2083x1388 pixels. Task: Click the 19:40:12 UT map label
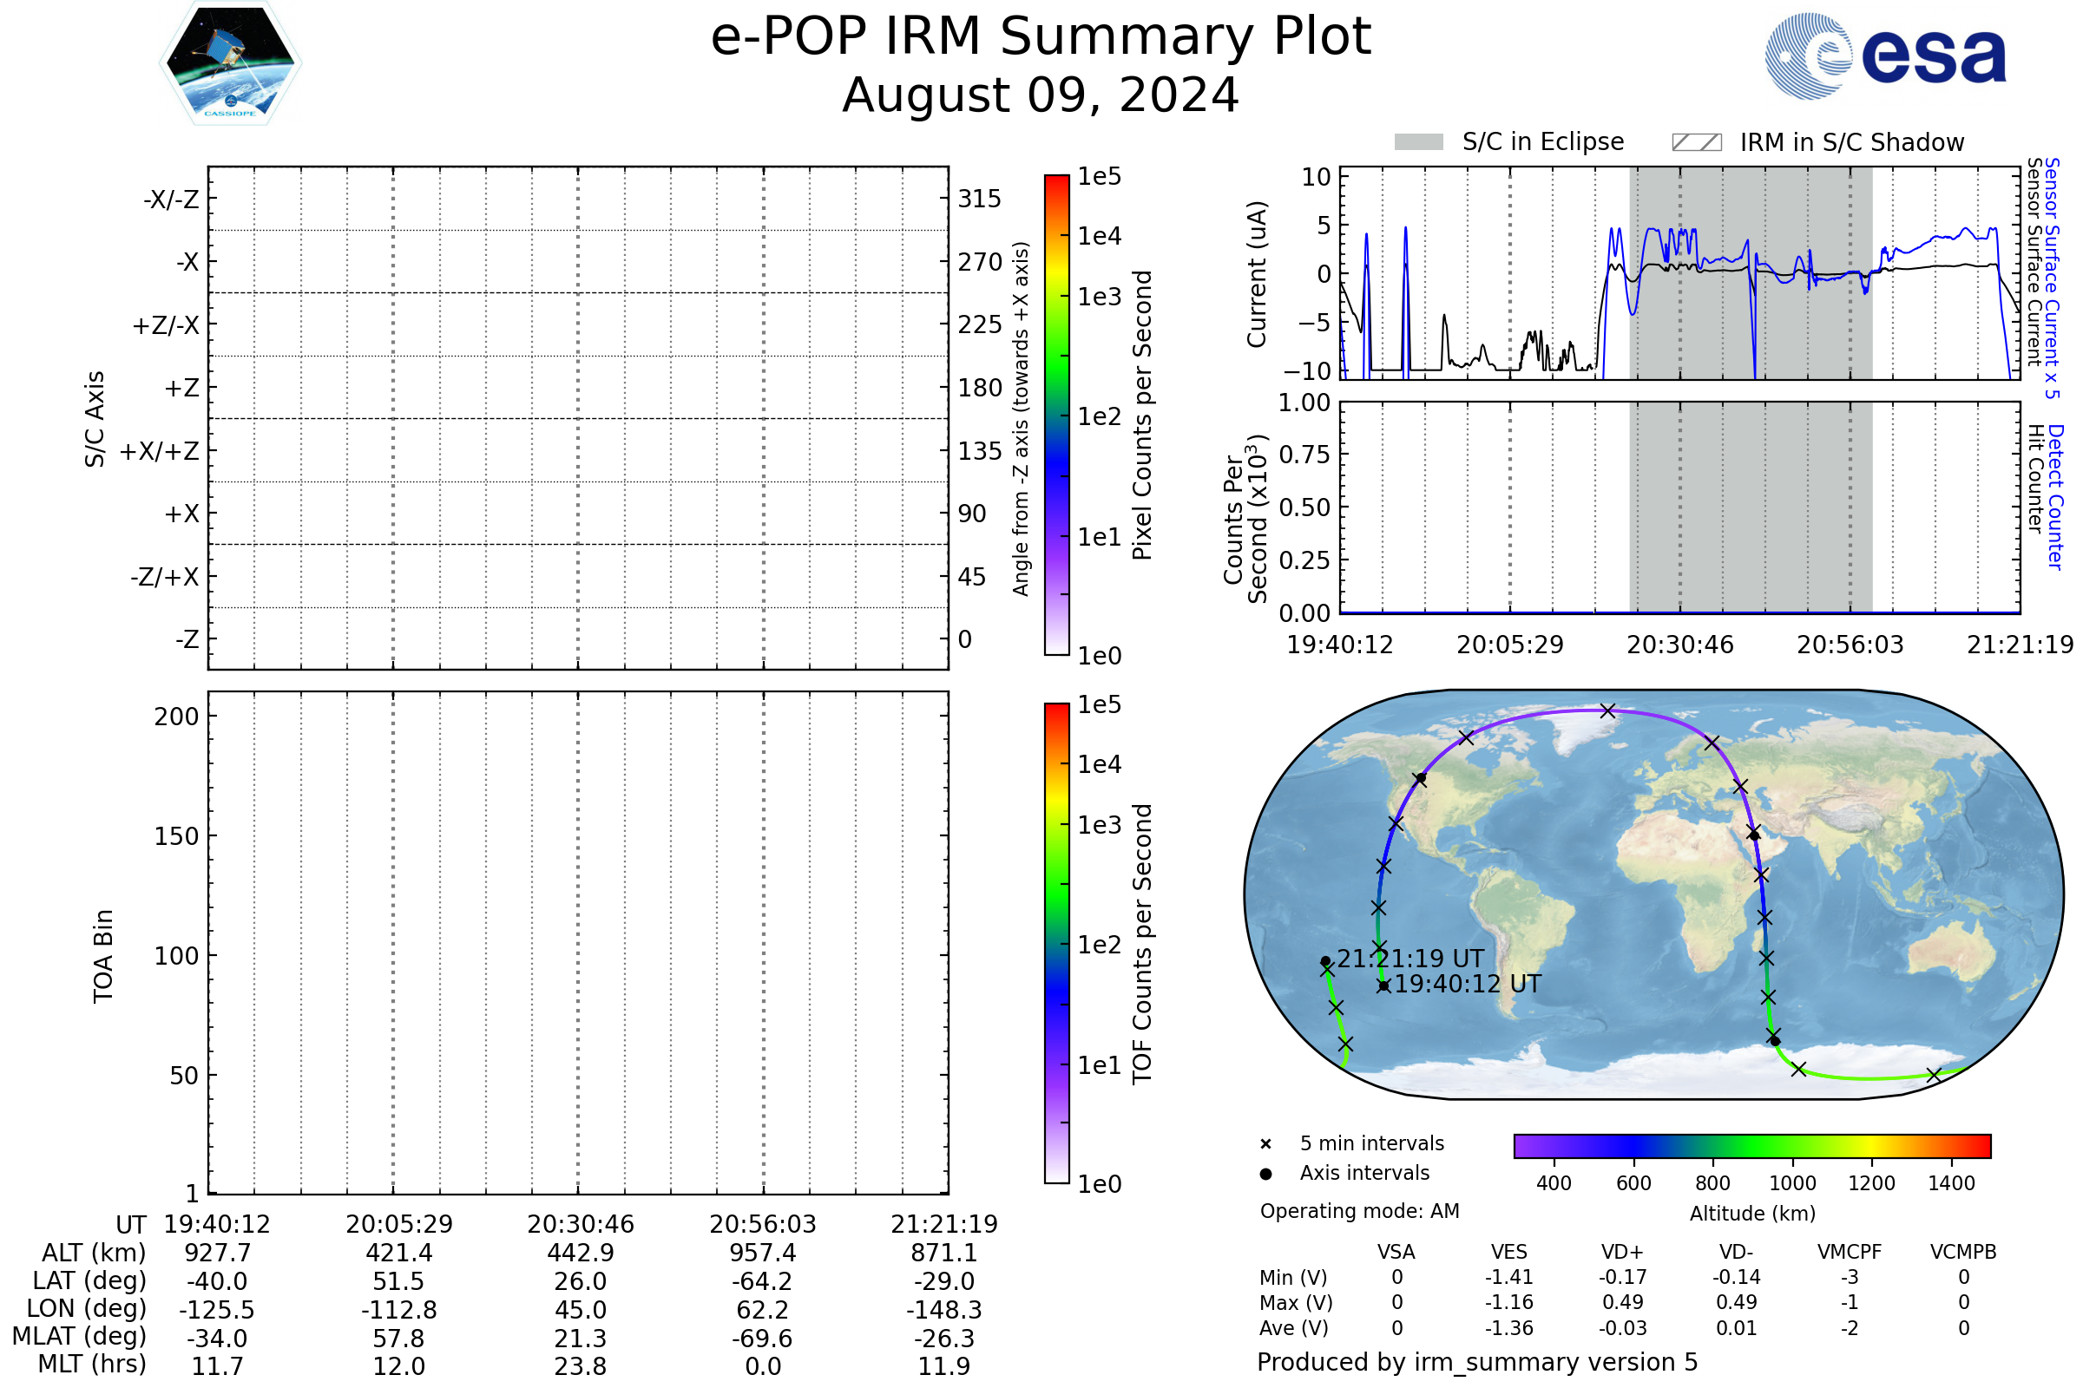1468,985
